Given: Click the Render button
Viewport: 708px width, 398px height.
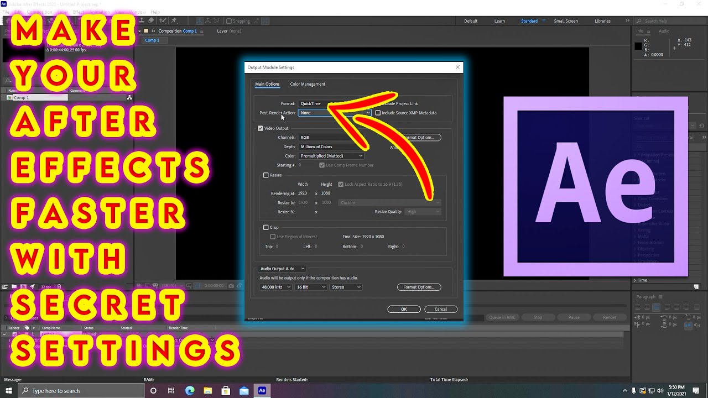Looking at the screenshot, I should (610, 317).
